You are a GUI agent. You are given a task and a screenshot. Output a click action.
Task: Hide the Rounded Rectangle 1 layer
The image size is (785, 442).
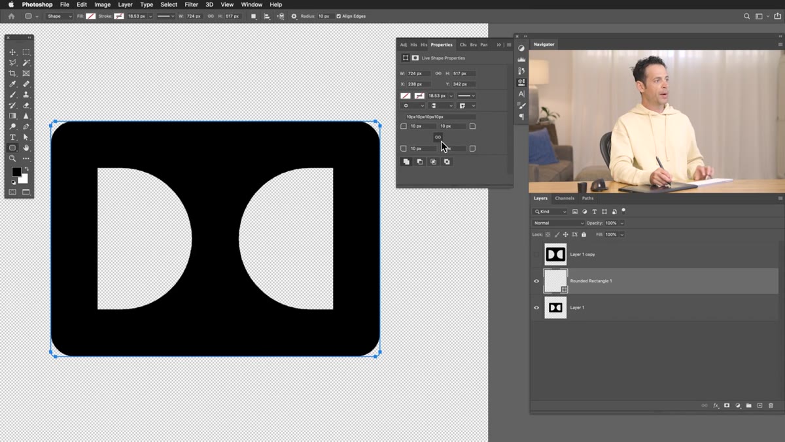536,281
